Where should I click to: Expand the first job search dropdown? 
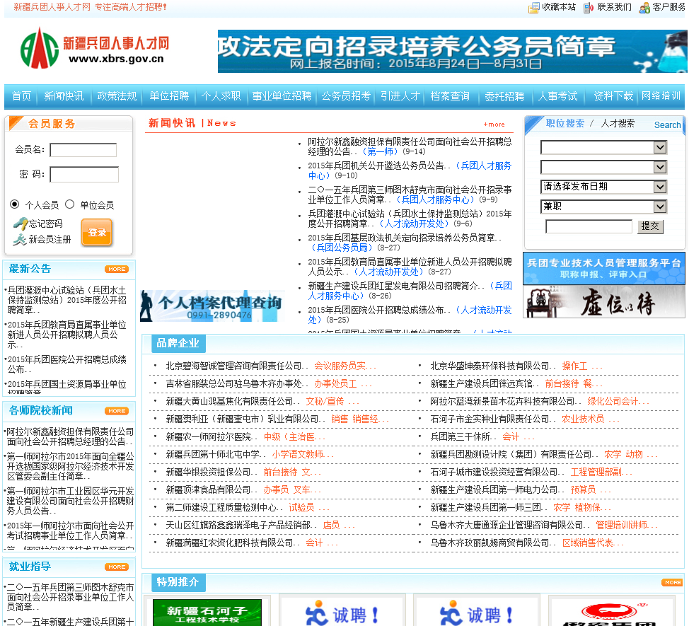(x=660, y=147)
